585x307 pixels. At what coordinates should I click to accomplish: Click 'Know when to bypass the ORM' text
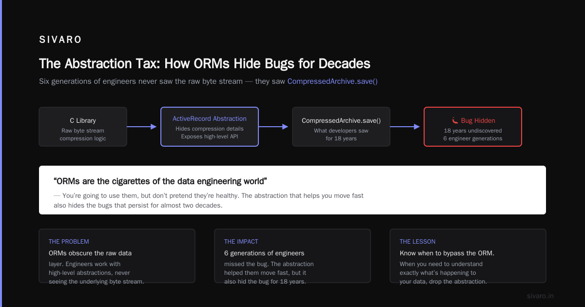[x=447, y=253]
